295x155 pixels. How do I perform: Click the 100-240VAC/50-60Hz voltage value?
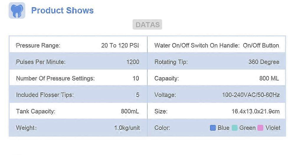[251, 95]
